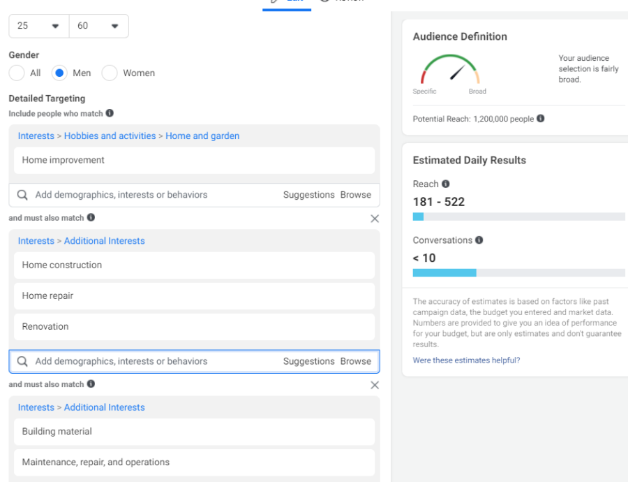The height and width of the screenshot is (482, 628).
Task: Select the All gender radio button
Action: coord(17,73)
